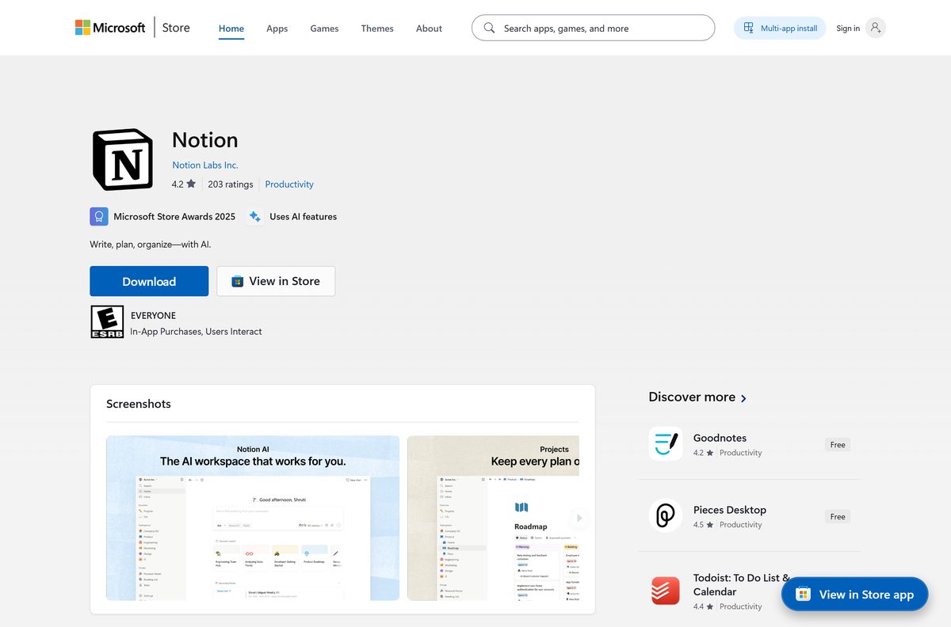The image size is (951, 627).
Task: Open the Games tab
Action: (x=324, y=28)
